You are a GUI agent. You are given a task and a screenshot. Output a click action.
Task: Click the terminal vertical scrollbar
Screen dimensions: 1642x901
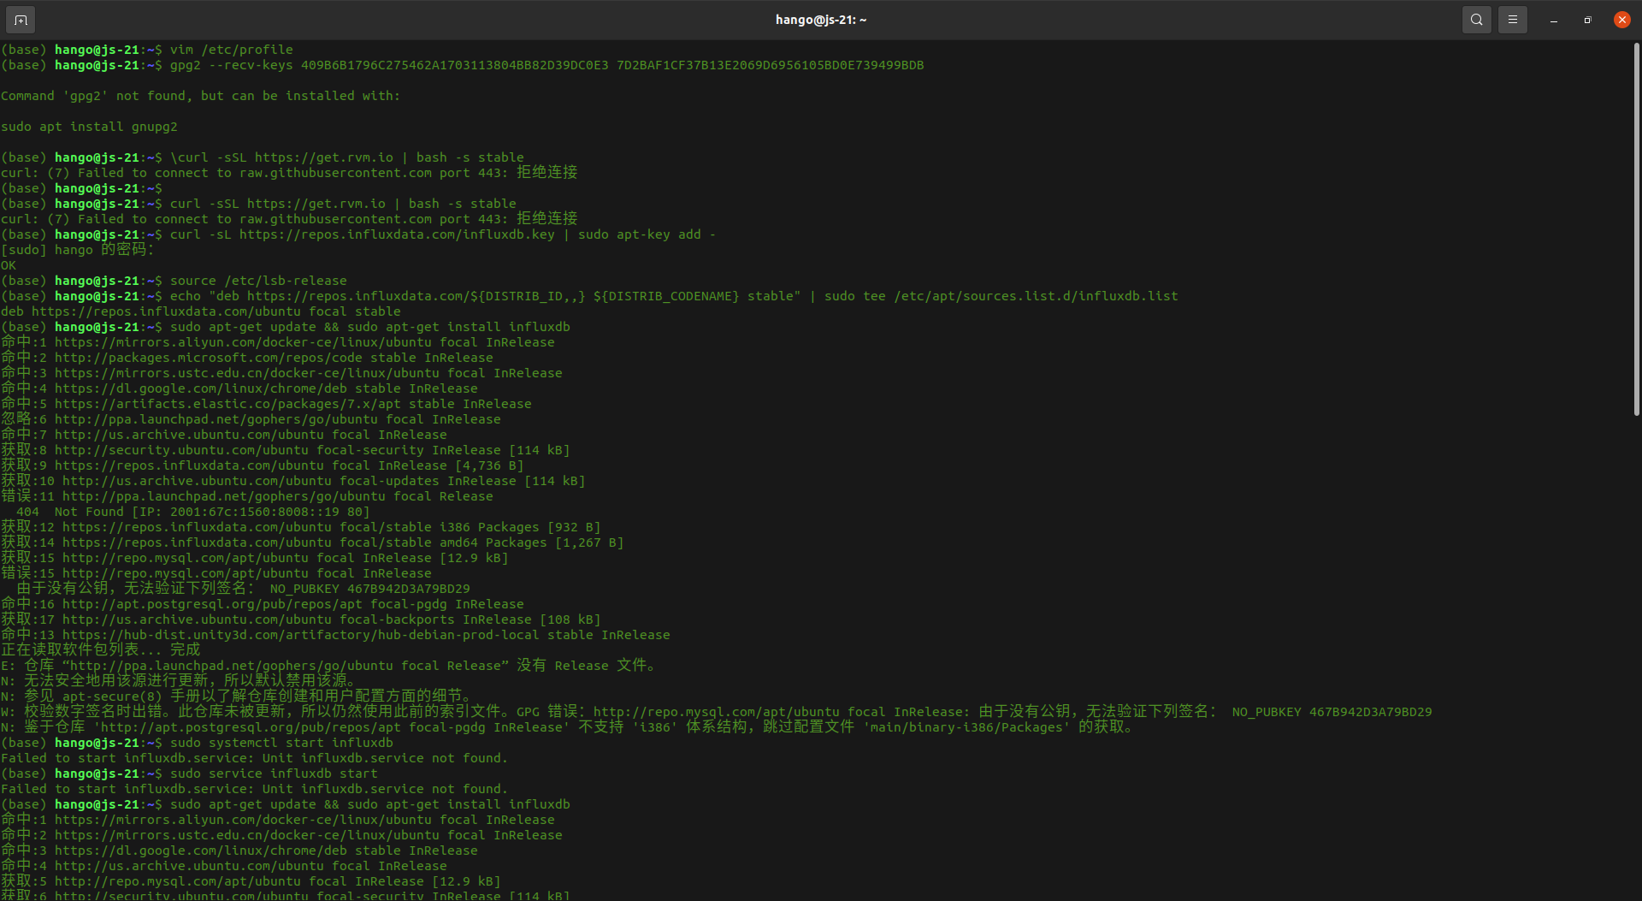click(1636, 231)
